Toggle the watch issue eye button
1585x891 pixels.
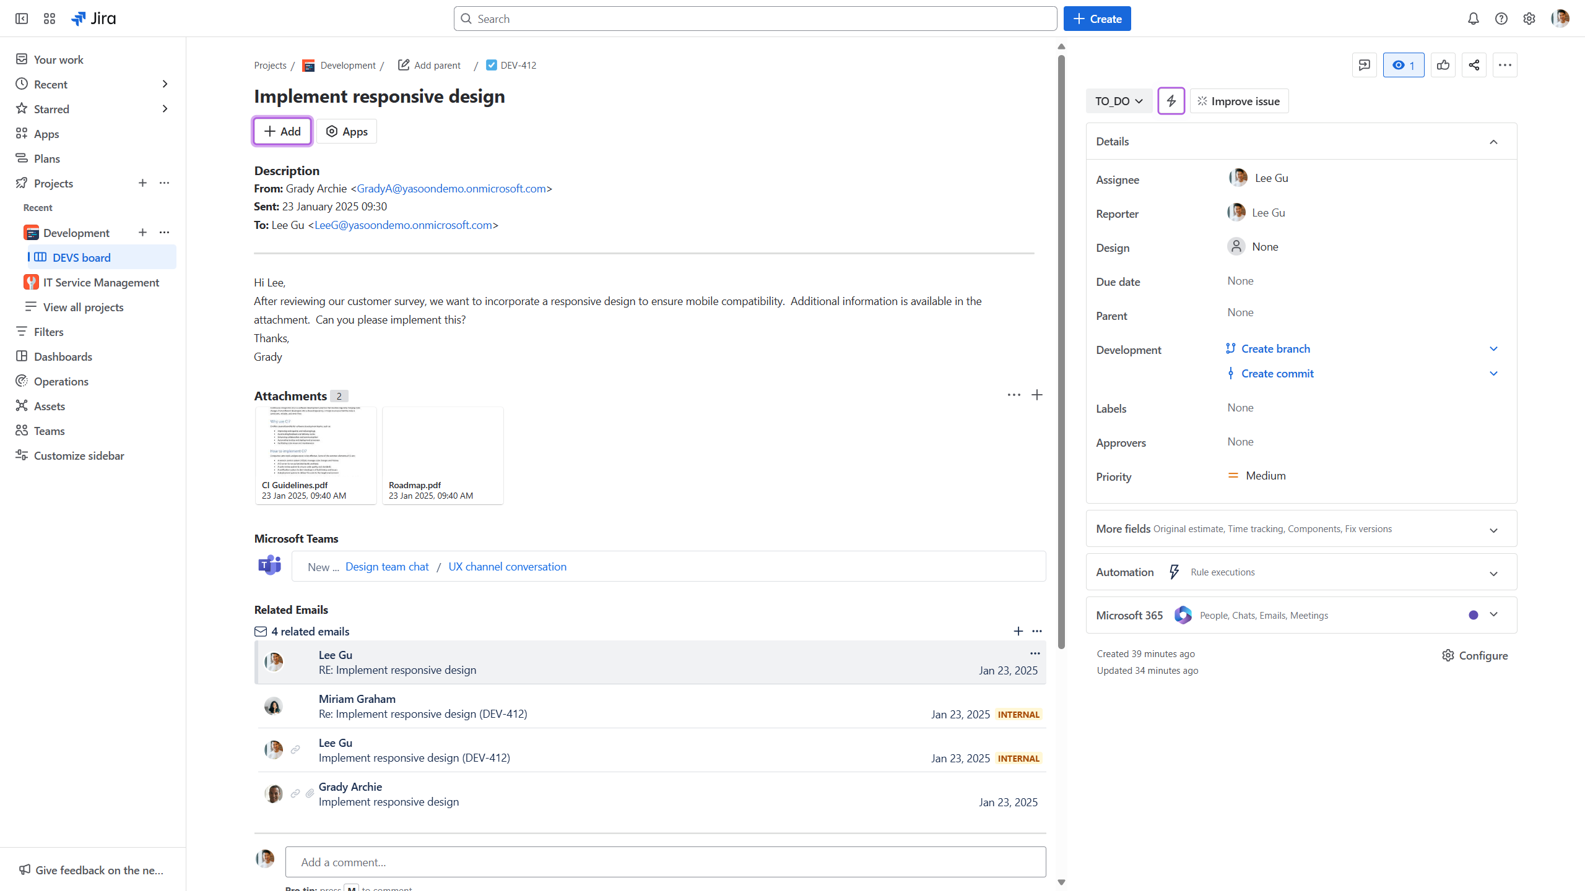[x=1403, y=65]
